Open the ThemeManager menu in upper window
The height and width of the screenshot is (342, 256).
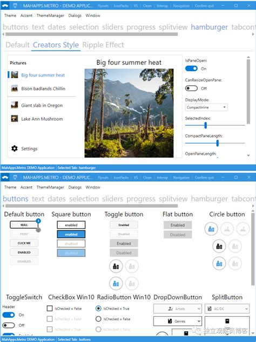50,16
